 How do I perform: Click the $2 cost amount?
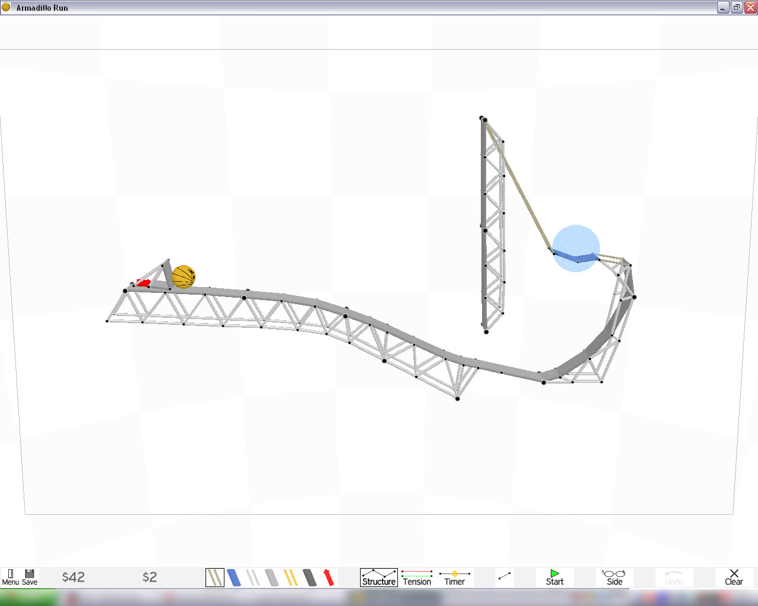coord(150,577)
